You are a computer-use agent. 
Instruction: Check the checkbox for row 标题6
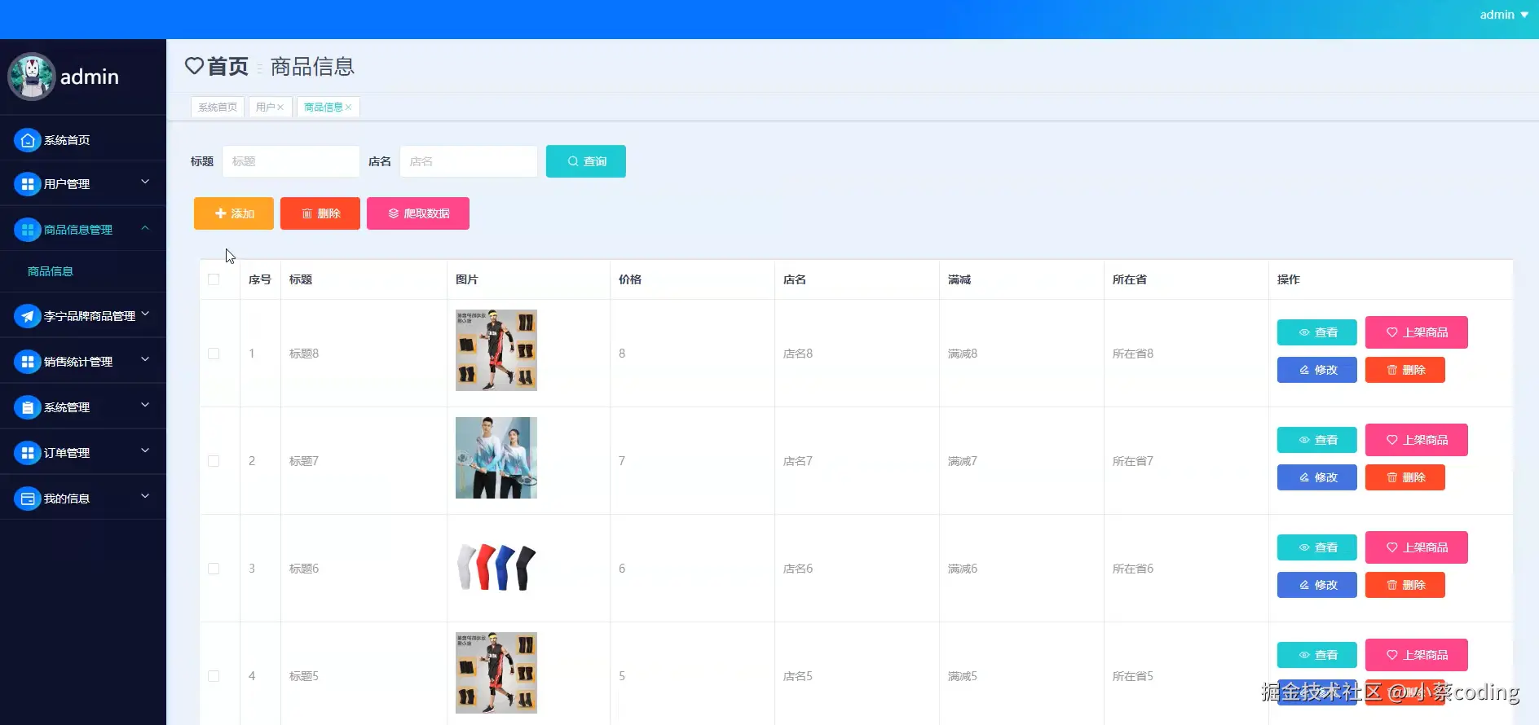[x=214, y=569]
